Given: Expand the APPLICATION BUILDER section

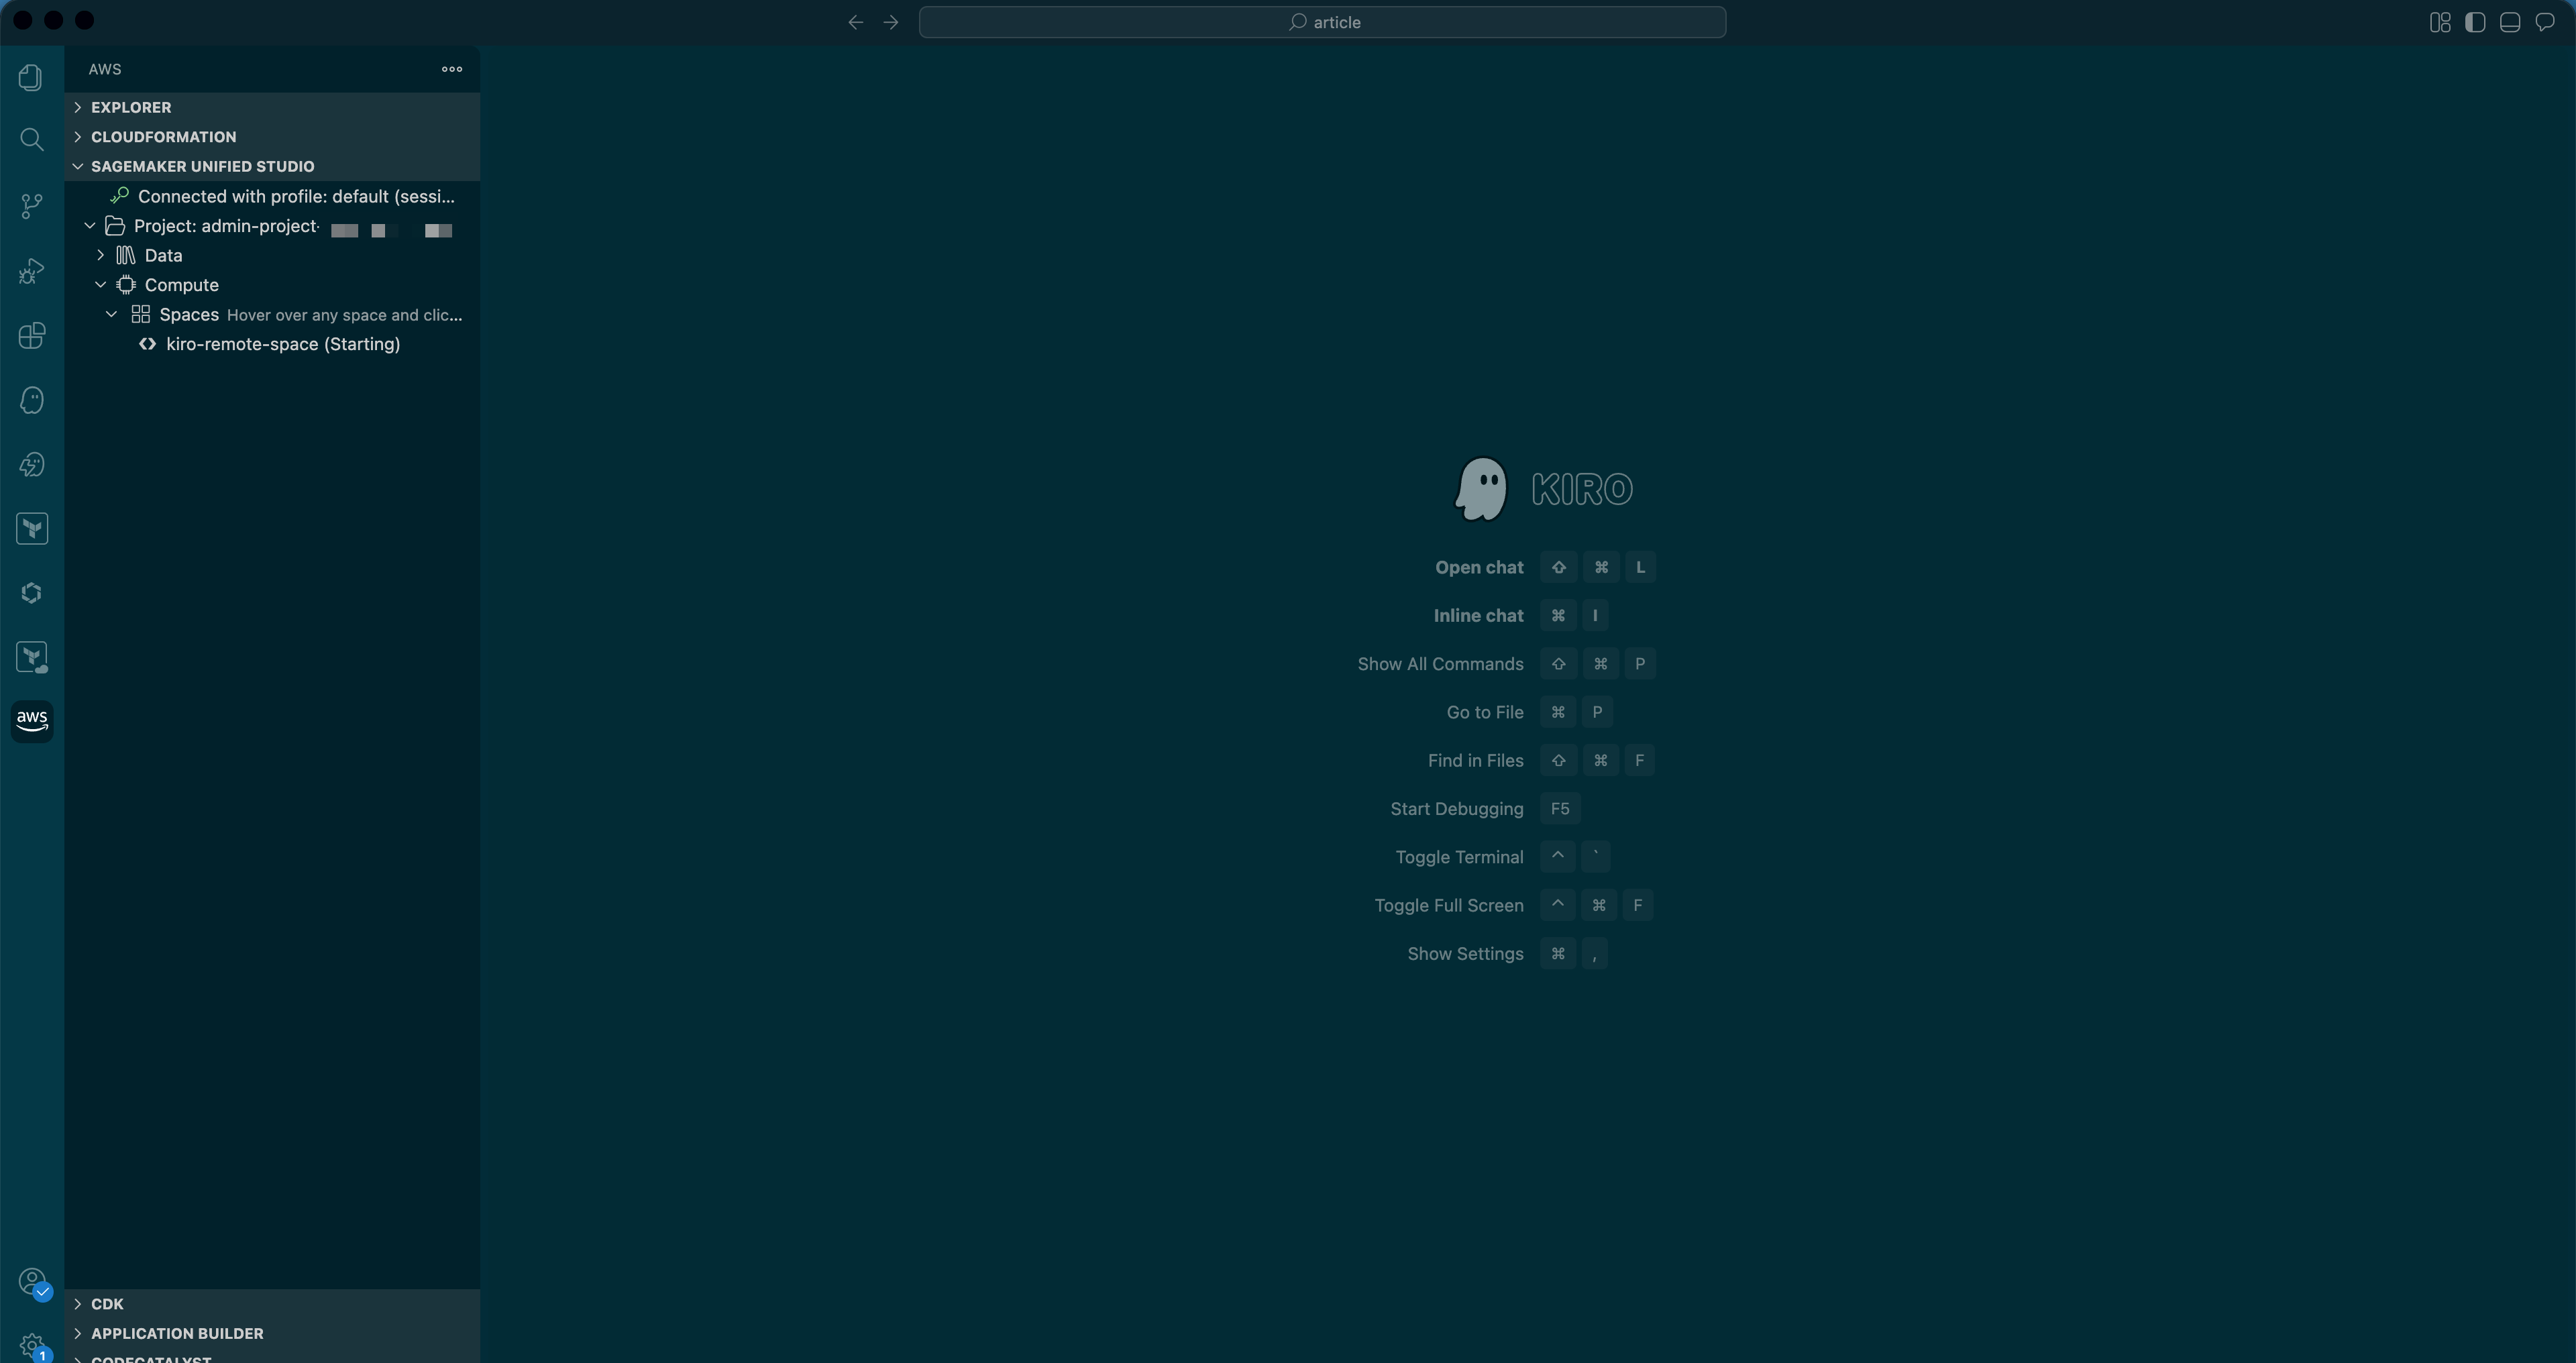Looking at the screenshot, I should tap(272, 1334).
